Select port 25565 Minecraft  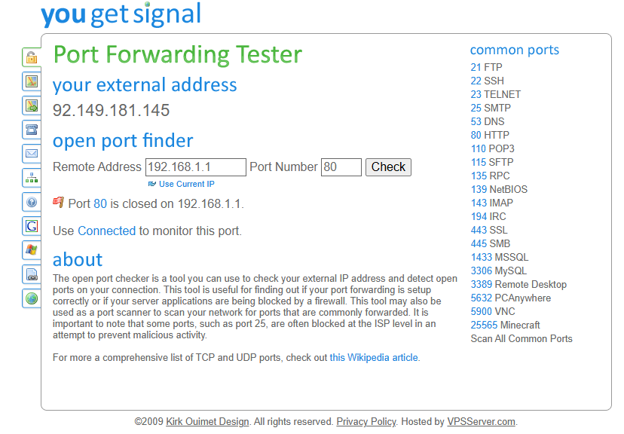coord(506,325)
